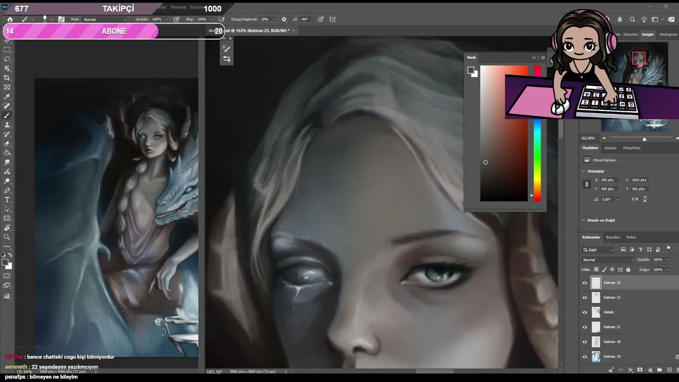Adjust the navigator zoom slider
This screenshot has height=382, width=679.
tap(644, 138)
